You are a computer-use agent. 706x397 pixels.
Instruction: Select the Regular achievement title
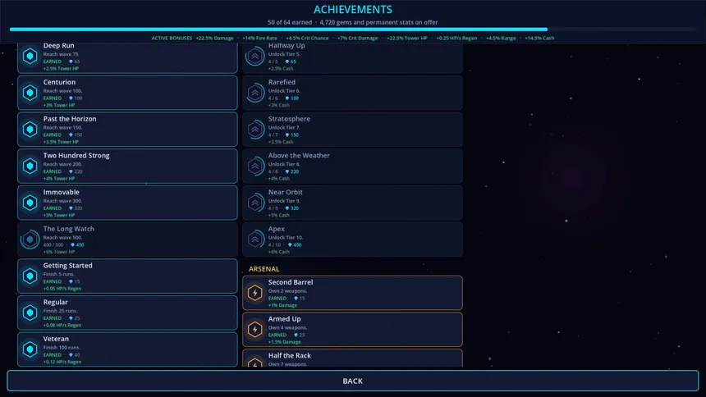(55, 303)
